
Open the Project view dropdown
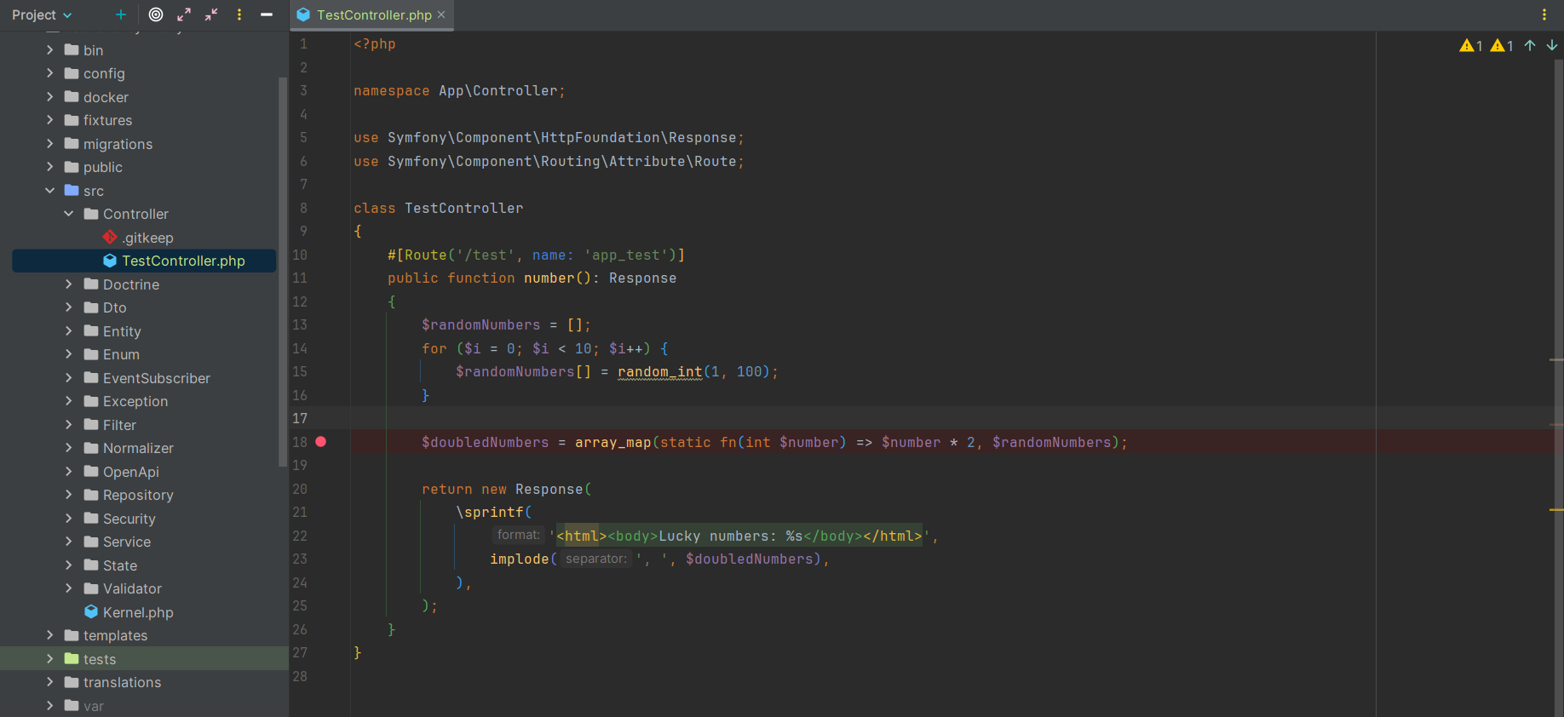point(42,14)
